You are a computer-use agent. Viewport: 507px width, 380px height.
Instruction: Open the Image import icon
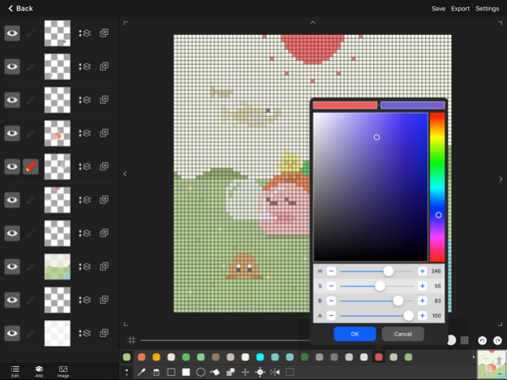point(62,371)
